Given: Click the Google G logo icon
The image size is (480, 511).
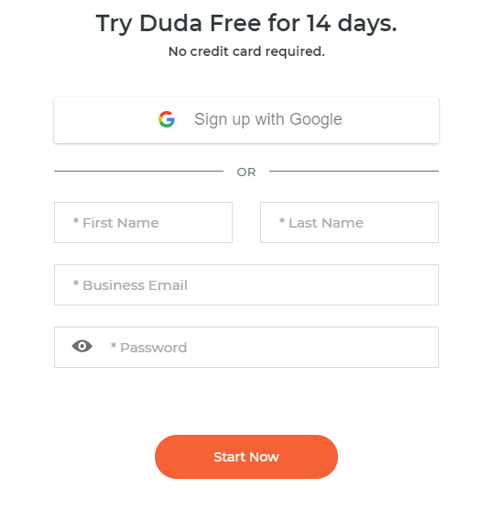Looking at the screenshot, I should pos(167,119).
